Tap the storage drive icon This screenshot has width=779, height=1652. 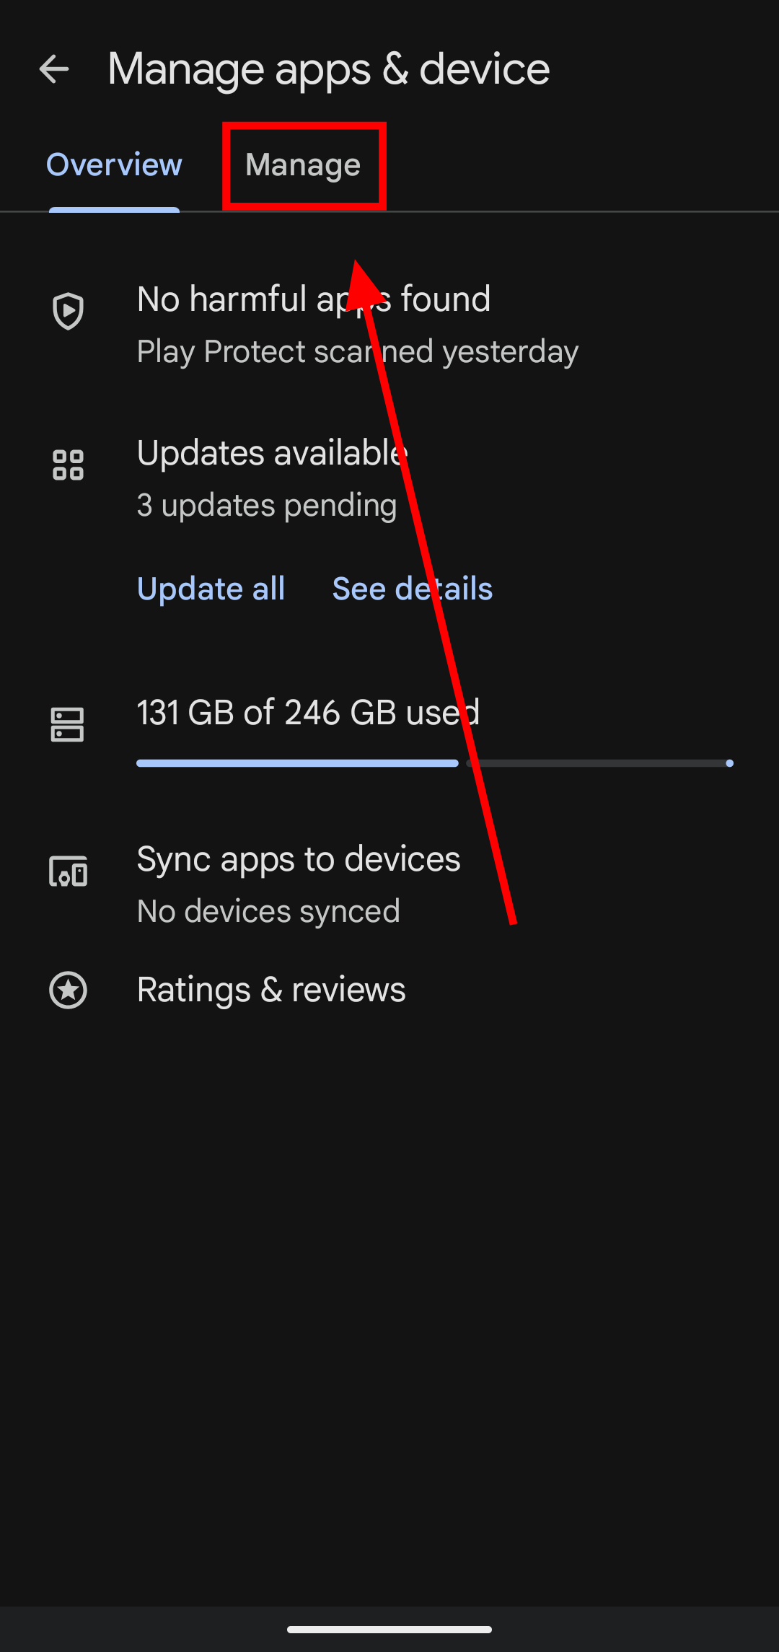pos(68,724)
